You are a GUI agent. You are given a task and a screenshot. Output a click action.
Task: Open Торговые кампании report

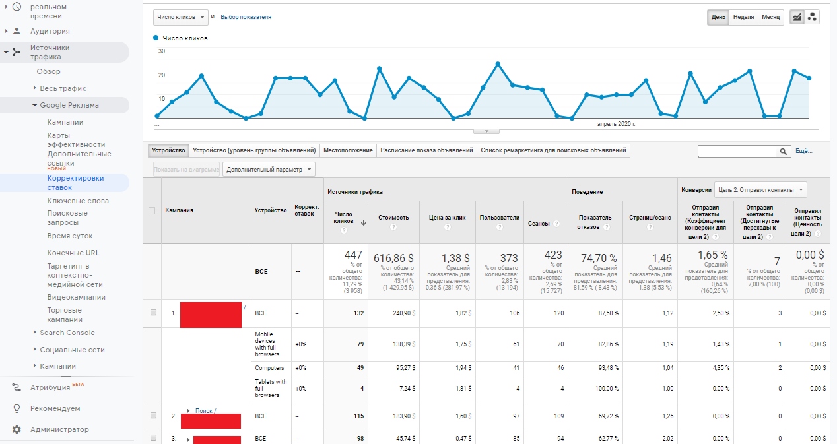[65, 315]
